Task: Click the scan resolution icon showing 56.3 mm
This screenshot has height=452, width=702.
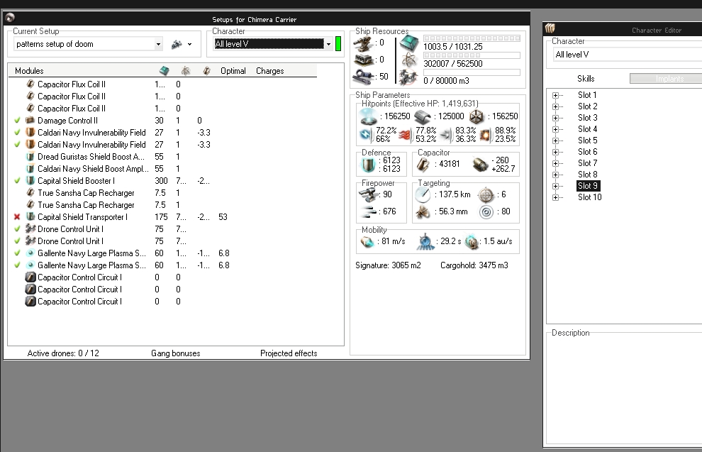Action: [423, 211]
